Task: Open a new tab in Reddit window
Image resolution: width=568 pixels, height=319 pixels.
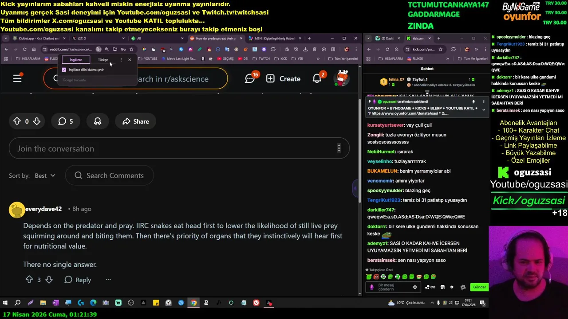Action: point(309,39)
